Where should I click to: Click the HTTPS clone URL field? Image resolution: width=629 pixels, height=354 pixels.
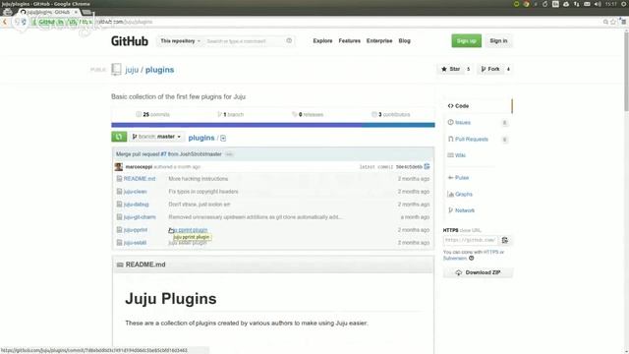[470, 240]
